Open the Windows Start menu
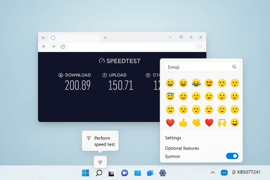 86,173
